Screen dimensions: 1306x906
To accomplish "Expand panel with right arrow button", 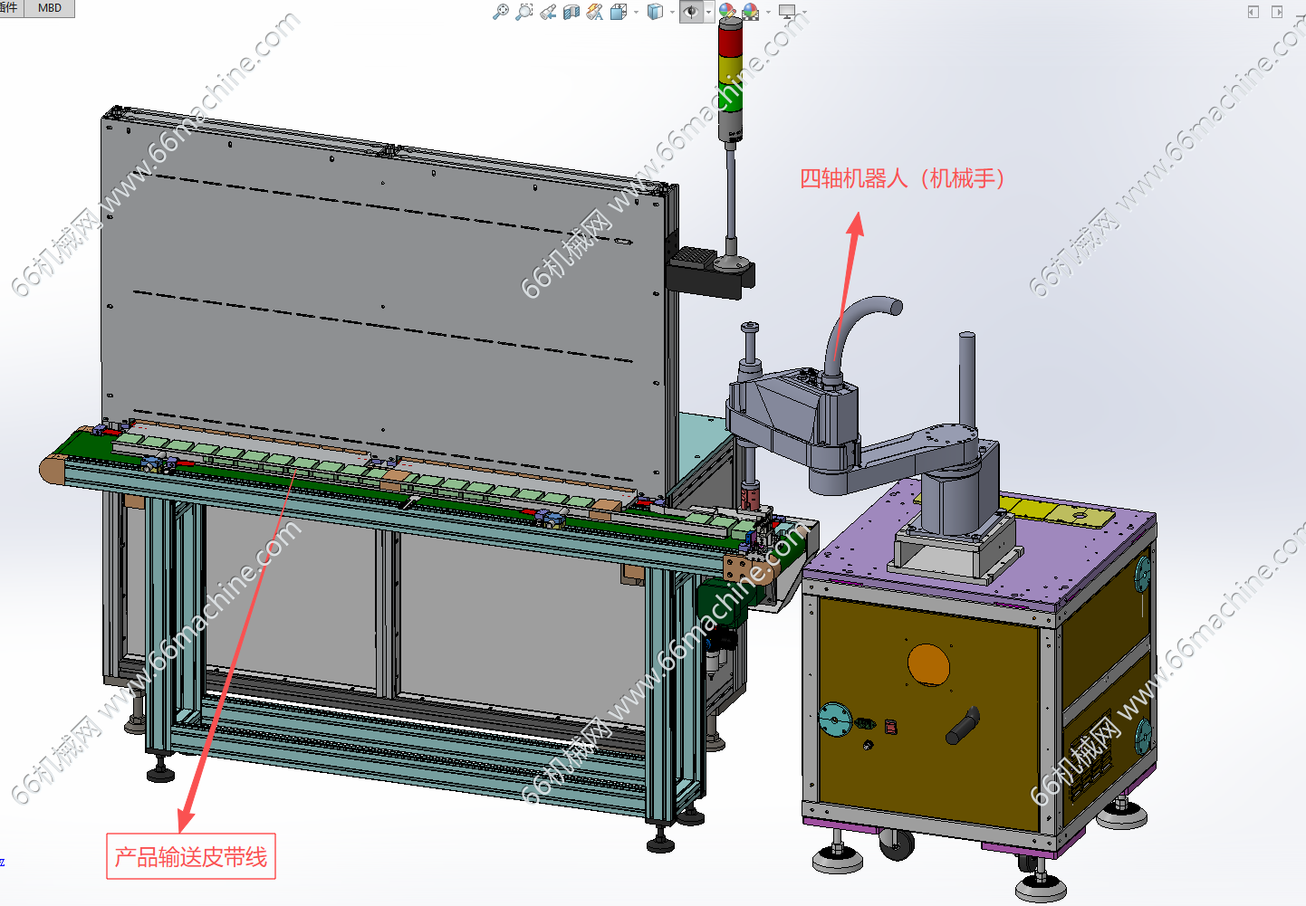I will point(1277,12).
